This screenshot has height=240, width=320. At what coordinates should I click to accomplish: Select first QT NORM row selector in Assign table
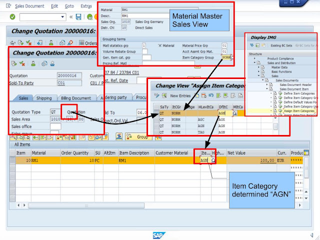(156, 113)
